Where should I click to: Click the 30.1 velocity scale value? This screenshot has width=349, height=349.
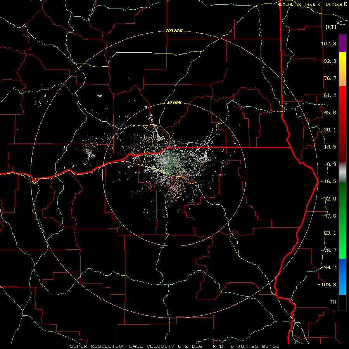click(330, 130)
